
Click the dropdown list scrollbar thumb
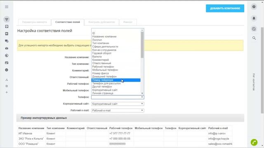(142, 45)
